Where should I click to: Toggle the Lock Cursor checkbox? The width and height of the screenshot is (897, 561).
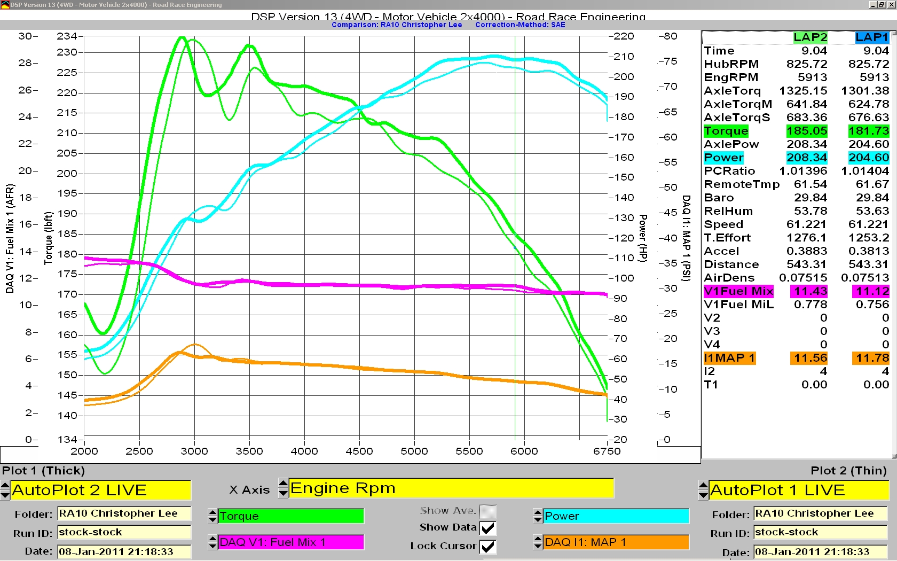(487, 547)
